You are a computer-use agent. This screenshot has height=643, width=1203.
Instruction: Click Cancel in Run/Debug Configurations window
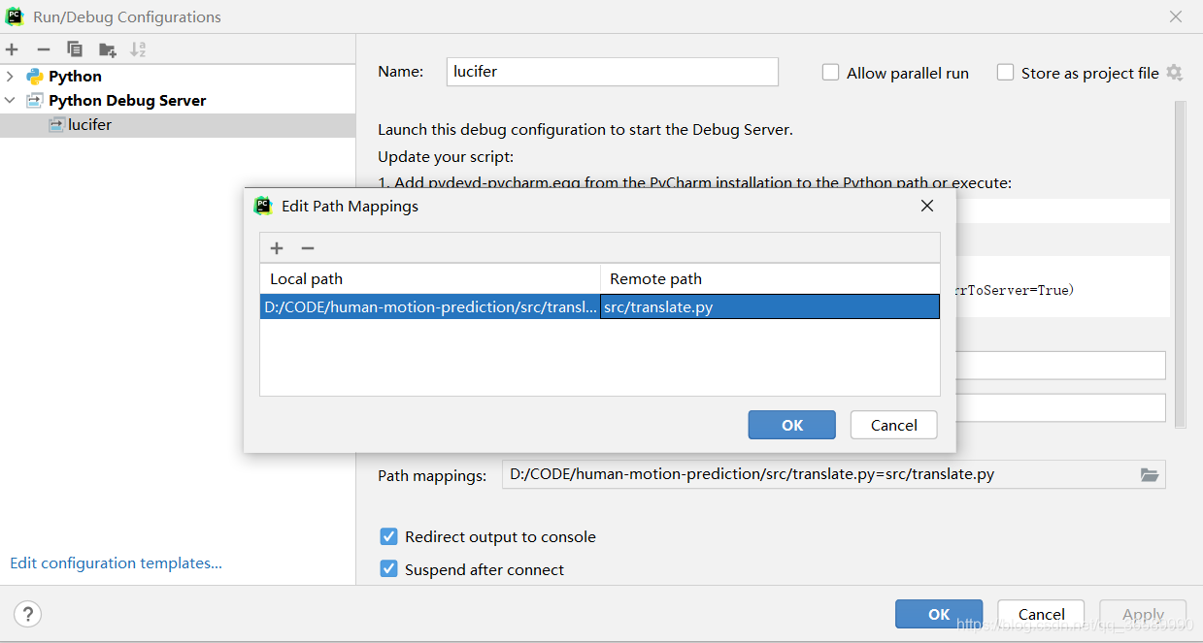click(x=1042, y=614)
